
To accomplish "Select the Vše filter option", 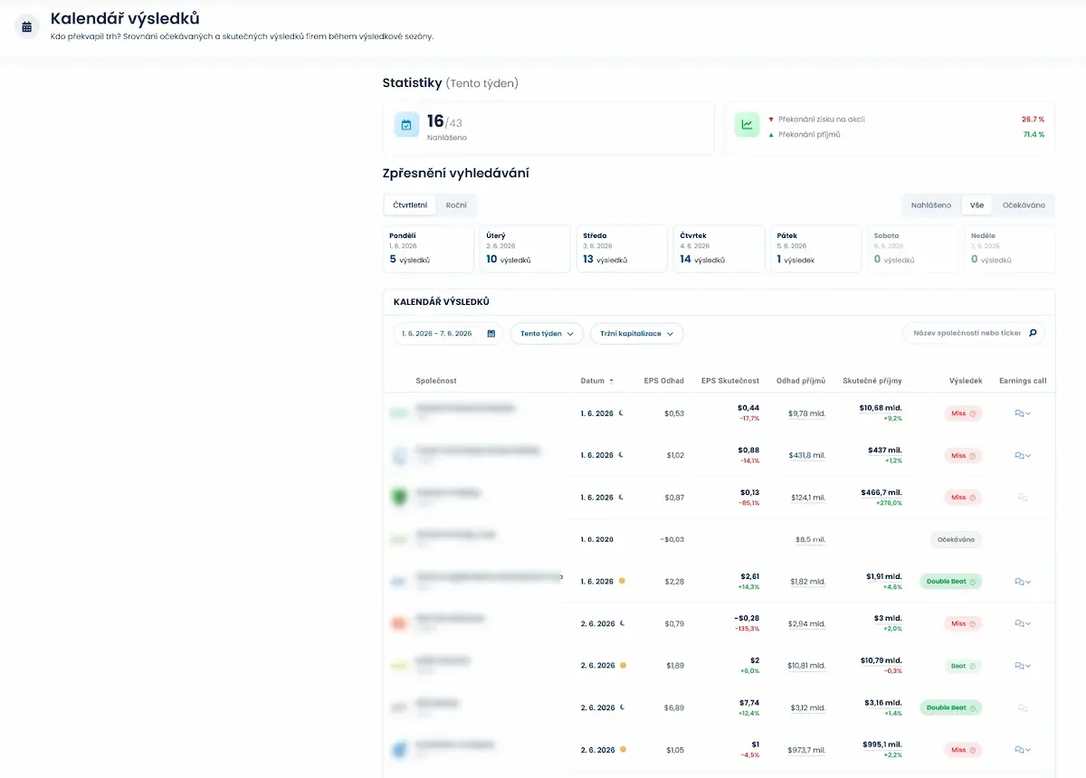I will (976, 205).
